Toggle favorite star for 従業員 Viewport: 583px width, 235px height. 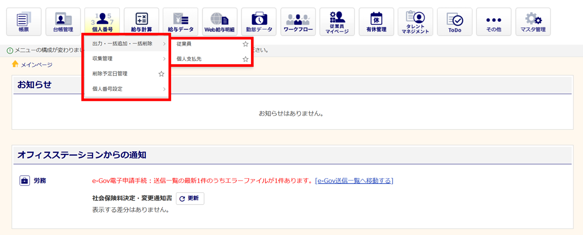pos(245,44)
